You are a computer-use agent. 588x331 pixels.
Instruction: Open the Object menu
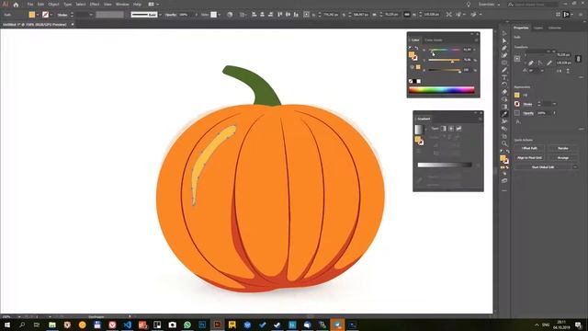53,5
